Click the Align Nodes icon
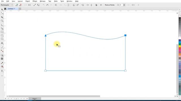 [x=83, y=5]
